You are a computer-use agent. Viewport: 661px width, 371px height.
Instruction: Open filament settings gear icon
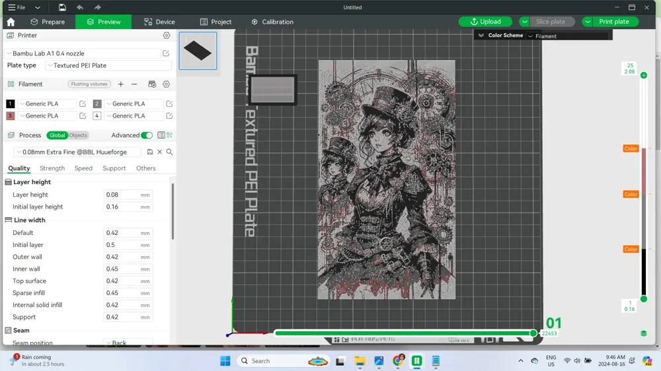(167, 84)
